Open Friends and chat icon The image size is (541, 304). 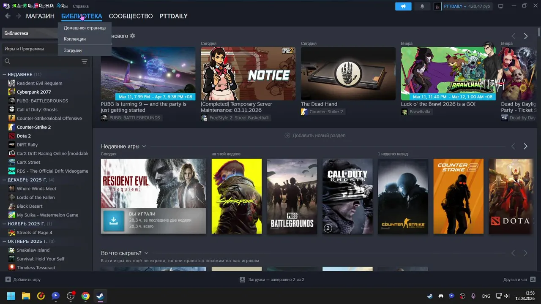533,280
